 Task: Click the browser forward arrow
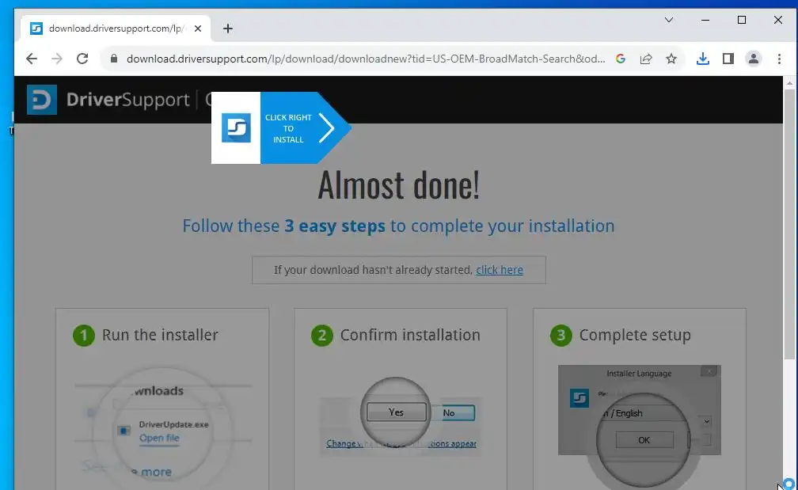(x=57, y=59)
